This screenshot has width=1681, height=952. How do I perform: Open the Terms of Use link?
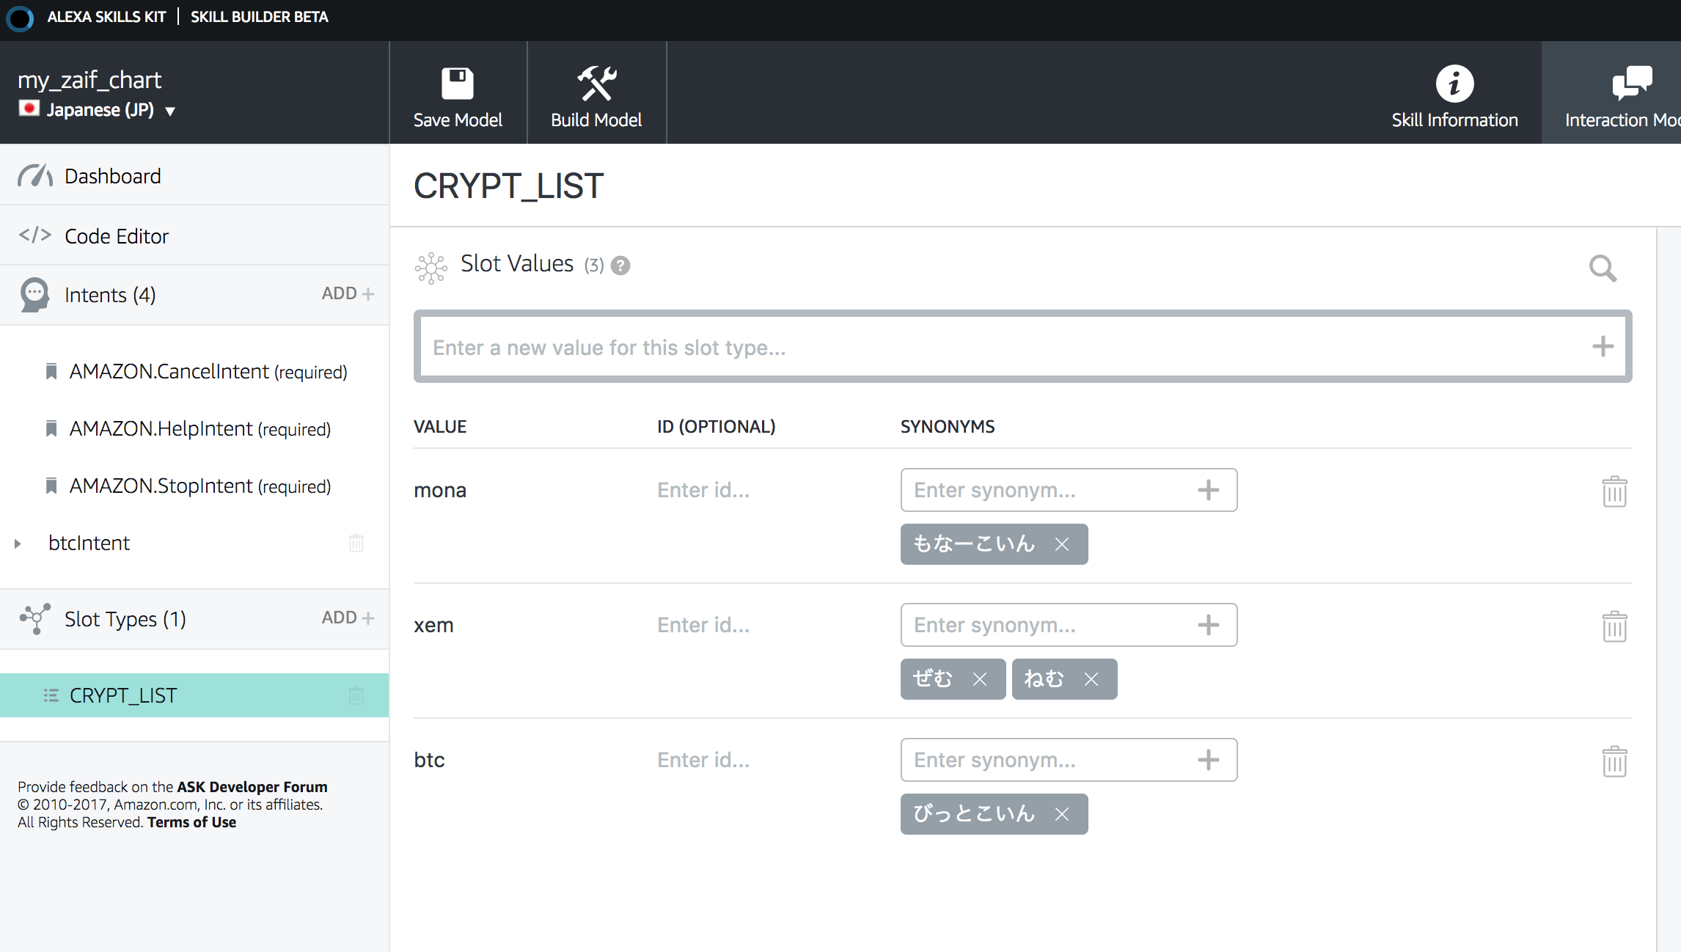click(192, 822)
